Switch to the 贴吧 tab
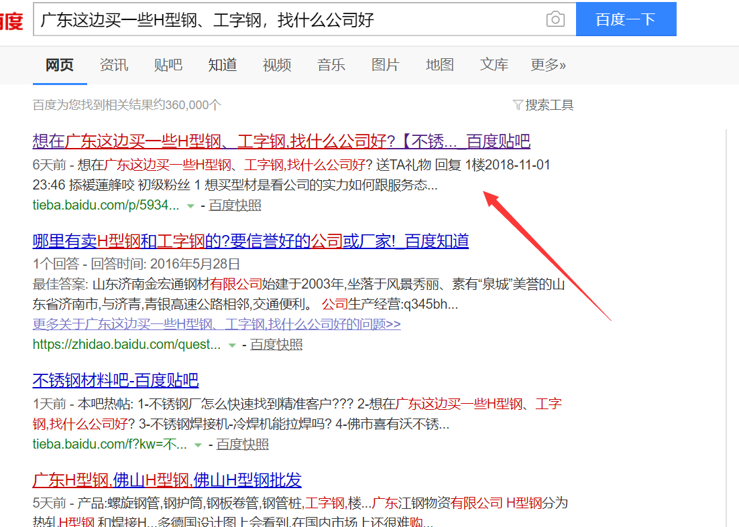This screenshot has height=527, width=739. pos(168,65)
